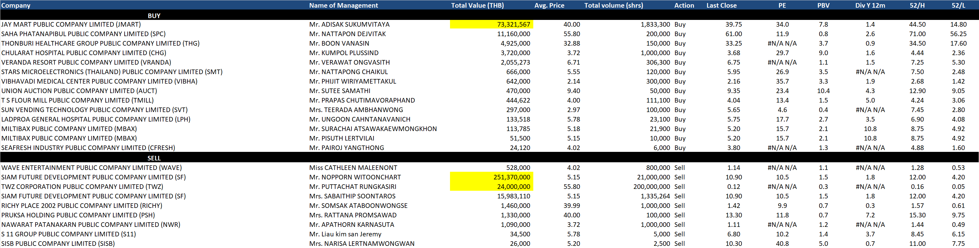Click the Total Value (THB) column header
This screenshot has height=248, width=979.
pyautogui.click(x=477, y=5)
